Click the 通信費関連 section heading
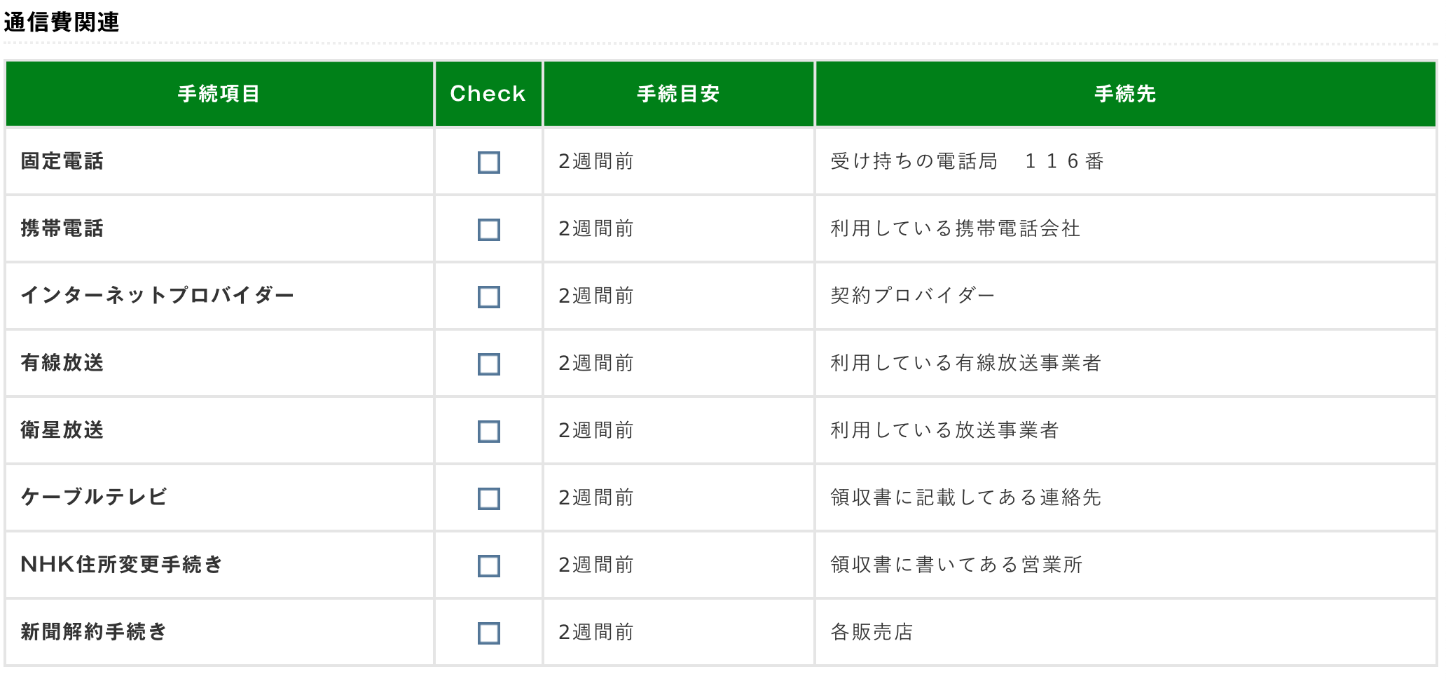 (62, 22)
